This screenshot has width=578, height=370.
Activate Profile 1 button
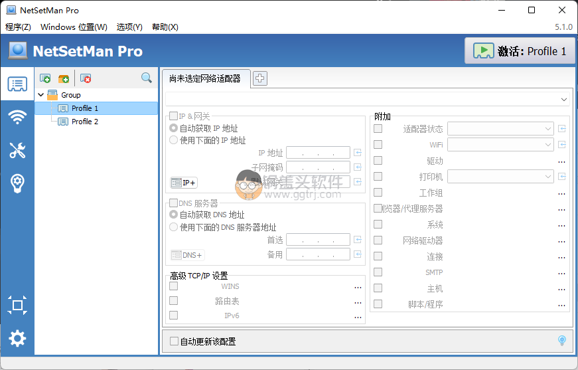tap(520, 50)
